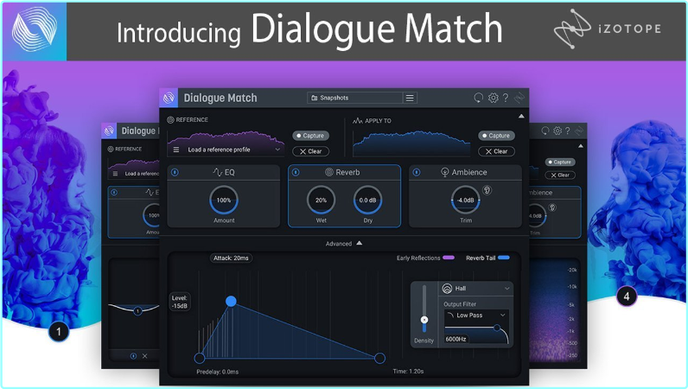
Task: Toggle Reverb module power
Action: [296, 173]
